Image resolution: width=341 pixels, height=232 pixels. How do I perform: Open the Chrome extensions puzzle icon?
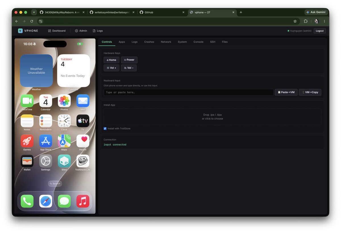[306, 21]
